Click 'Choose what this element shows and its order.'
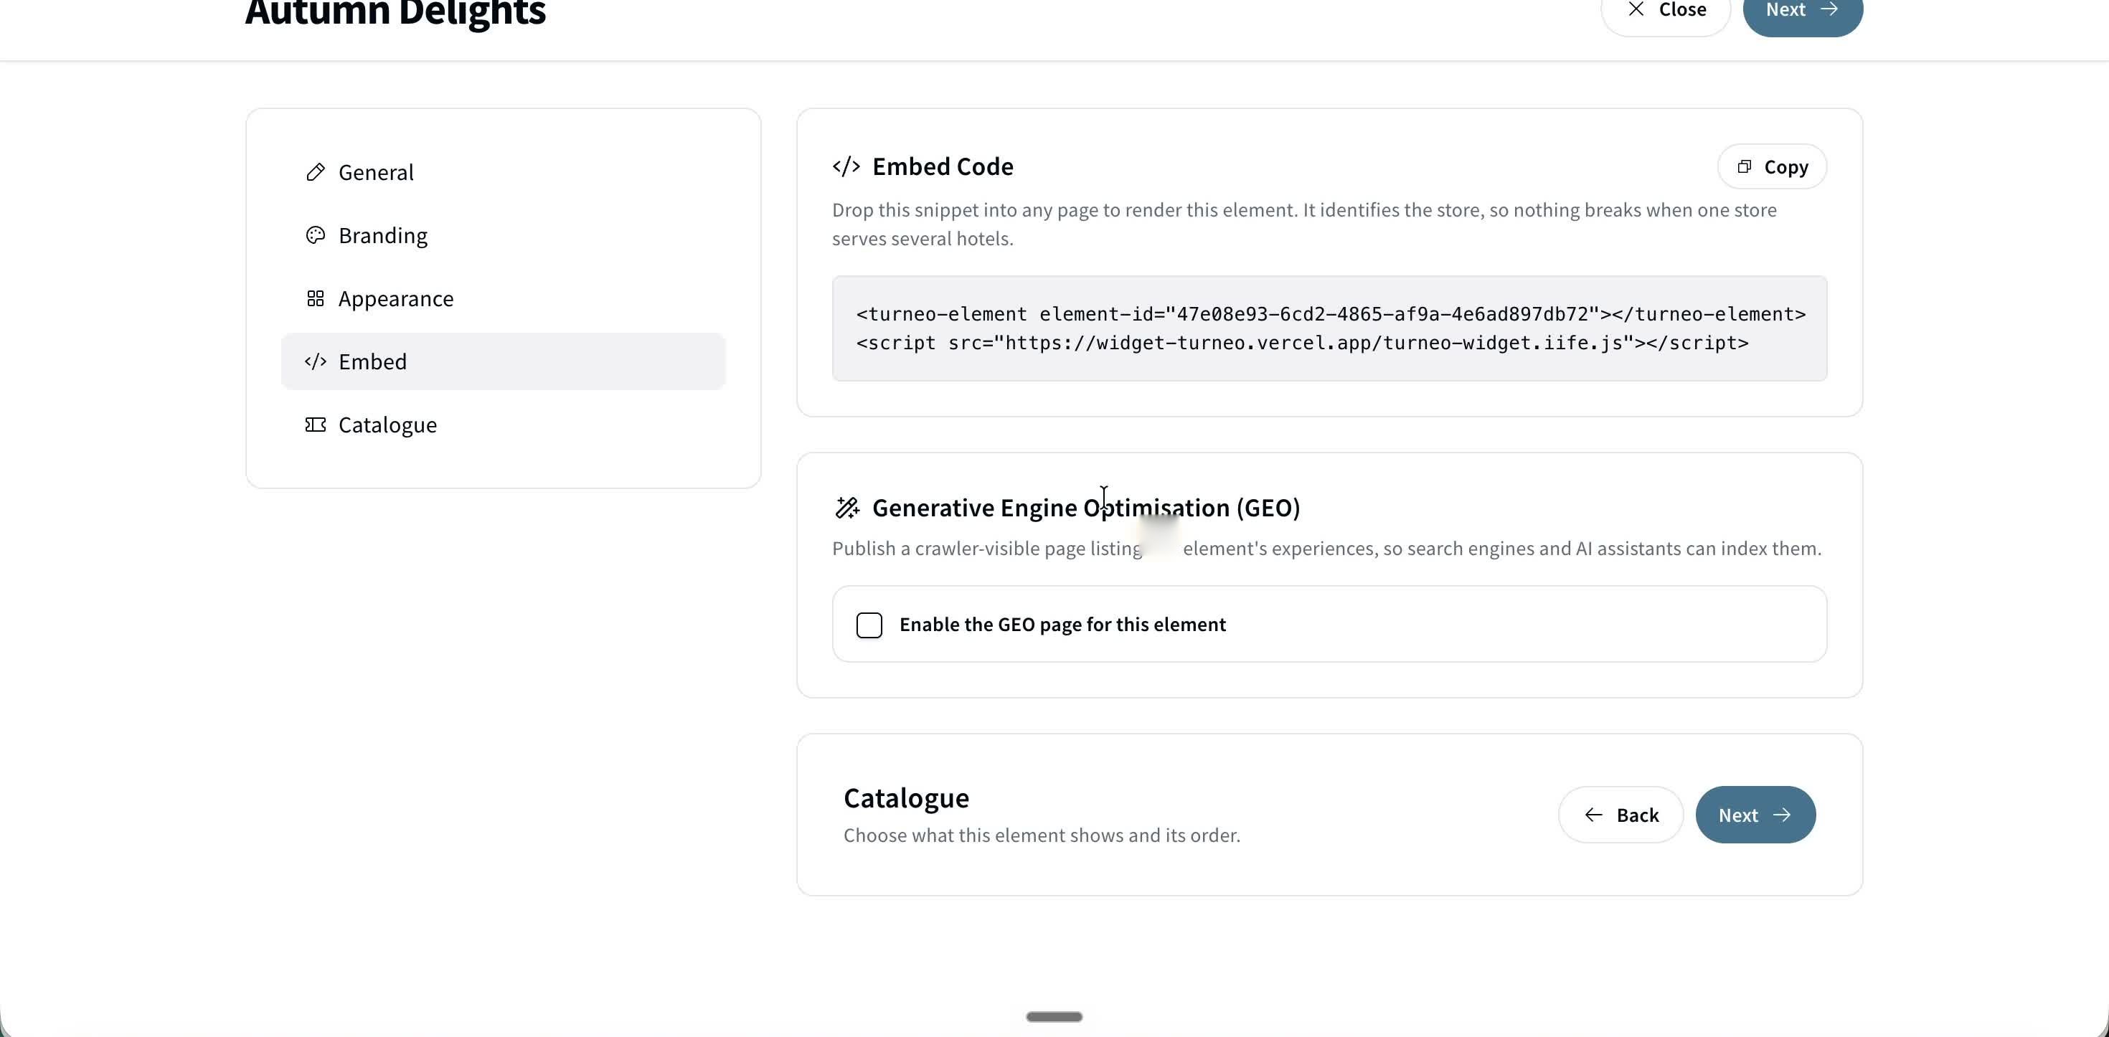 click(x=1042, y=835)
